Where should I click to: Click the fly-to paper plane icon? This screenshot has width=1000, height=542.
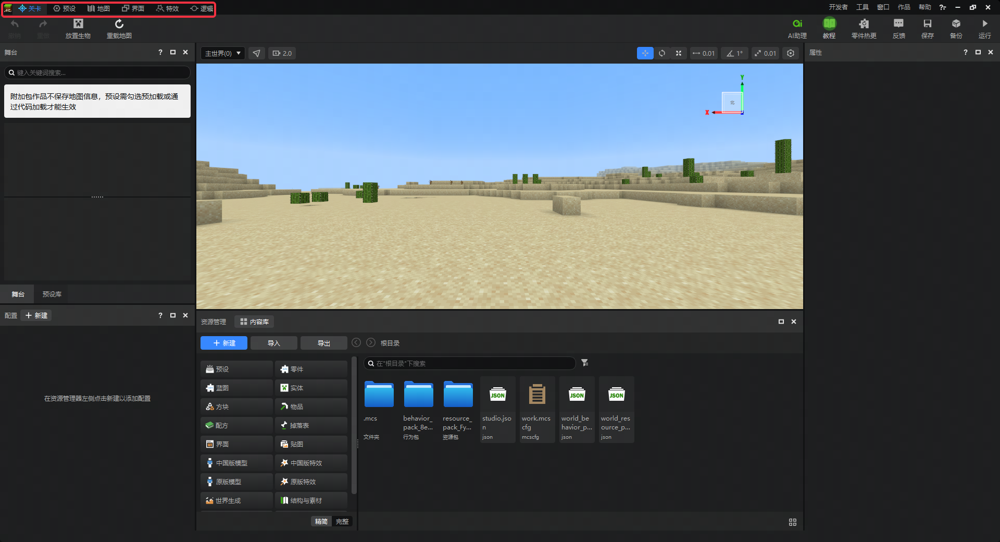point(256,53)
